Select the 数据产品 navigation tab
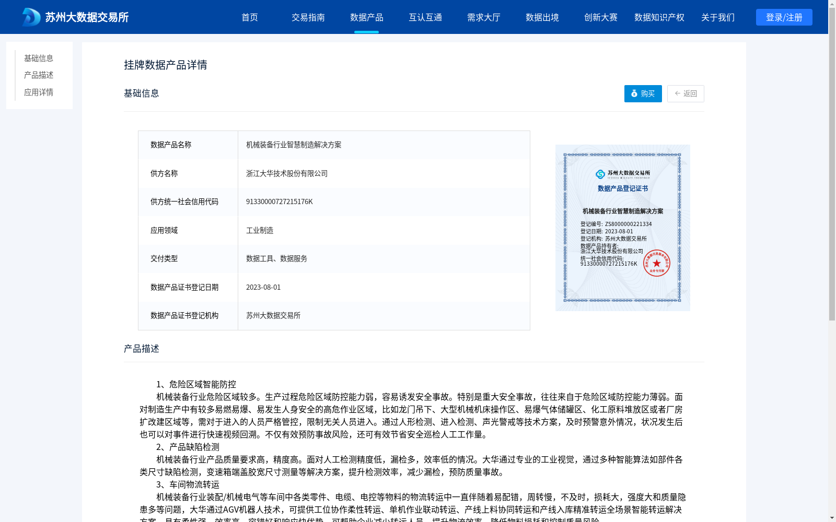836x522 pixels. point(367,17)
